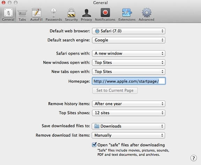Click the help question mark button
This screenshot has width=201, height=165.
193,158
